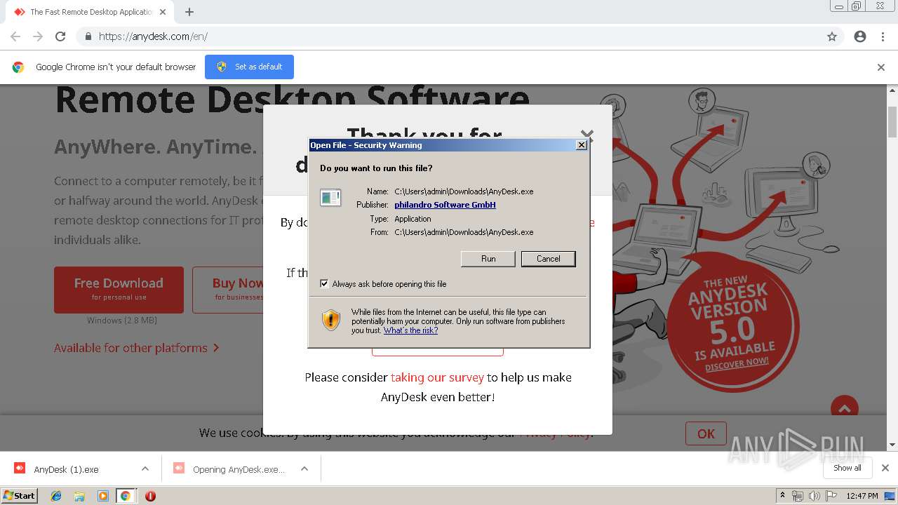Open Windows Explorer folder from taskbar
Viewport: 898px width, 505px height.
click(79, 496)
